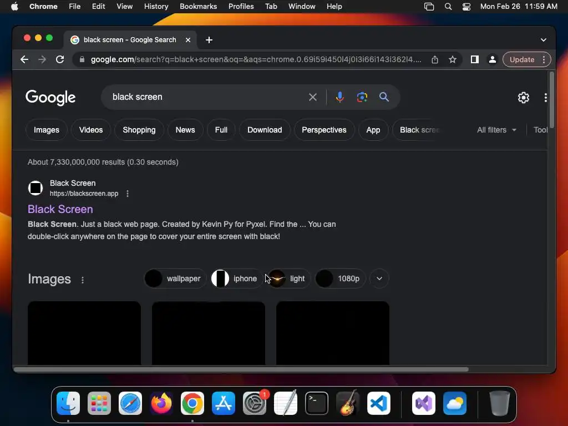Screen dimensions: 568x426
Task: Open the third black image thumbnail
Action: click(x=333, y=333)
